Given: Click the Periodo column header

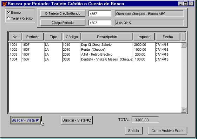Looking at the screenshot, I should click(x=33, y=37).
